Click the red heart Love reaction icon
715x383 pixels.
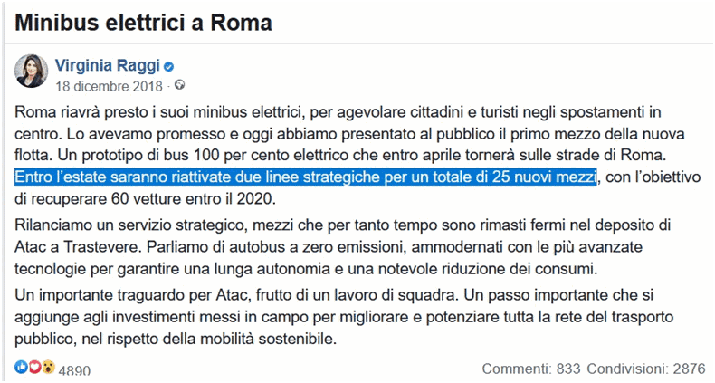[x=34, y=368]
